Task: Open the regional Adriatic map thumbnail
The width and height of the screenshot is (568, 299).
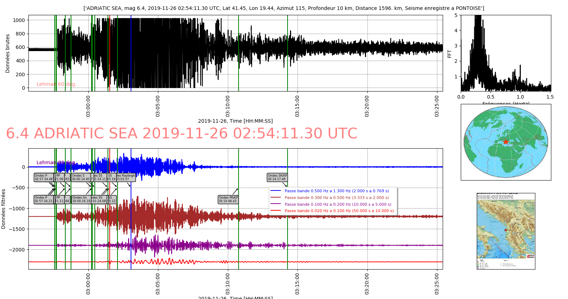Action: 506,231
